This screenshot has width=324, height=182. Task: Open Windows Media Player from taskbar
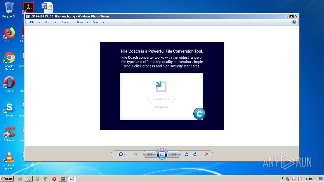pos(37,179)
